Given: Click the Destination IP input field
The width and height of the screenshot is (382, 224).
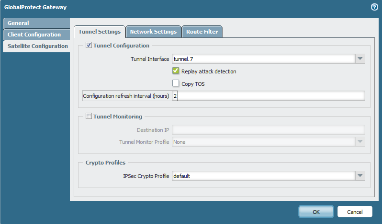Looking at the screenshot, I should (268, 130).
